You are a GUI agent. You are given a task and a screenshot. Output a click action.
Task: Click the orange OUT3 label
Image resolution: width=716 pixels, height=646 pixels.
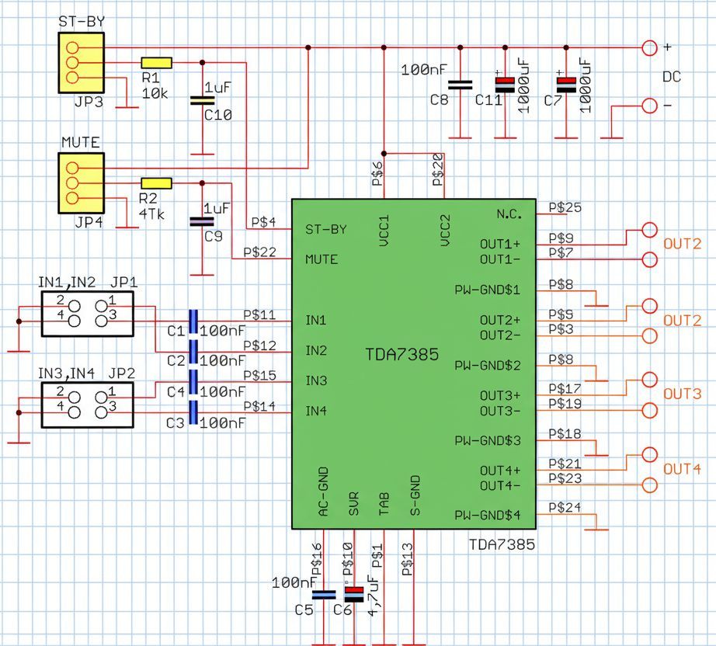pyautogui.click(x=682, y=394)
